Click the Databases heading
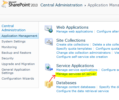Image resolution: width=119 pixels, height=100 pixels. [x=66, y=83]
